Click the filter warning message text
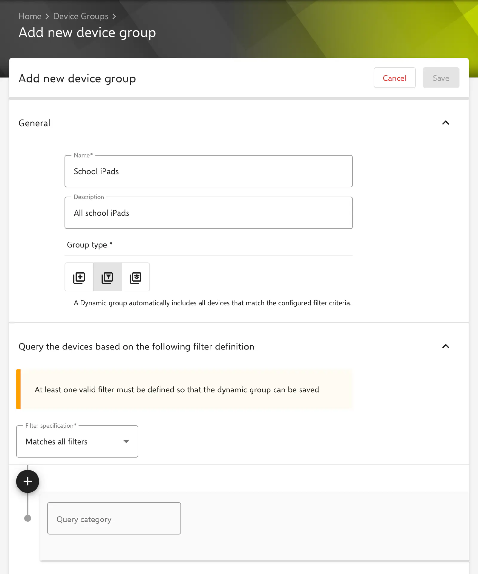 (177, 390)
